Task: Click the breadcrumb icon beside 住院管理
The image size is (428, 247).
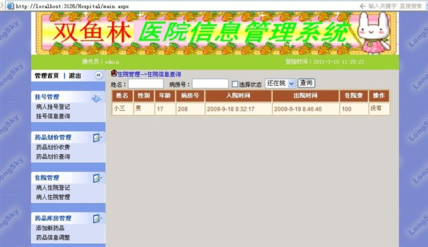Action: coord(114,73)
